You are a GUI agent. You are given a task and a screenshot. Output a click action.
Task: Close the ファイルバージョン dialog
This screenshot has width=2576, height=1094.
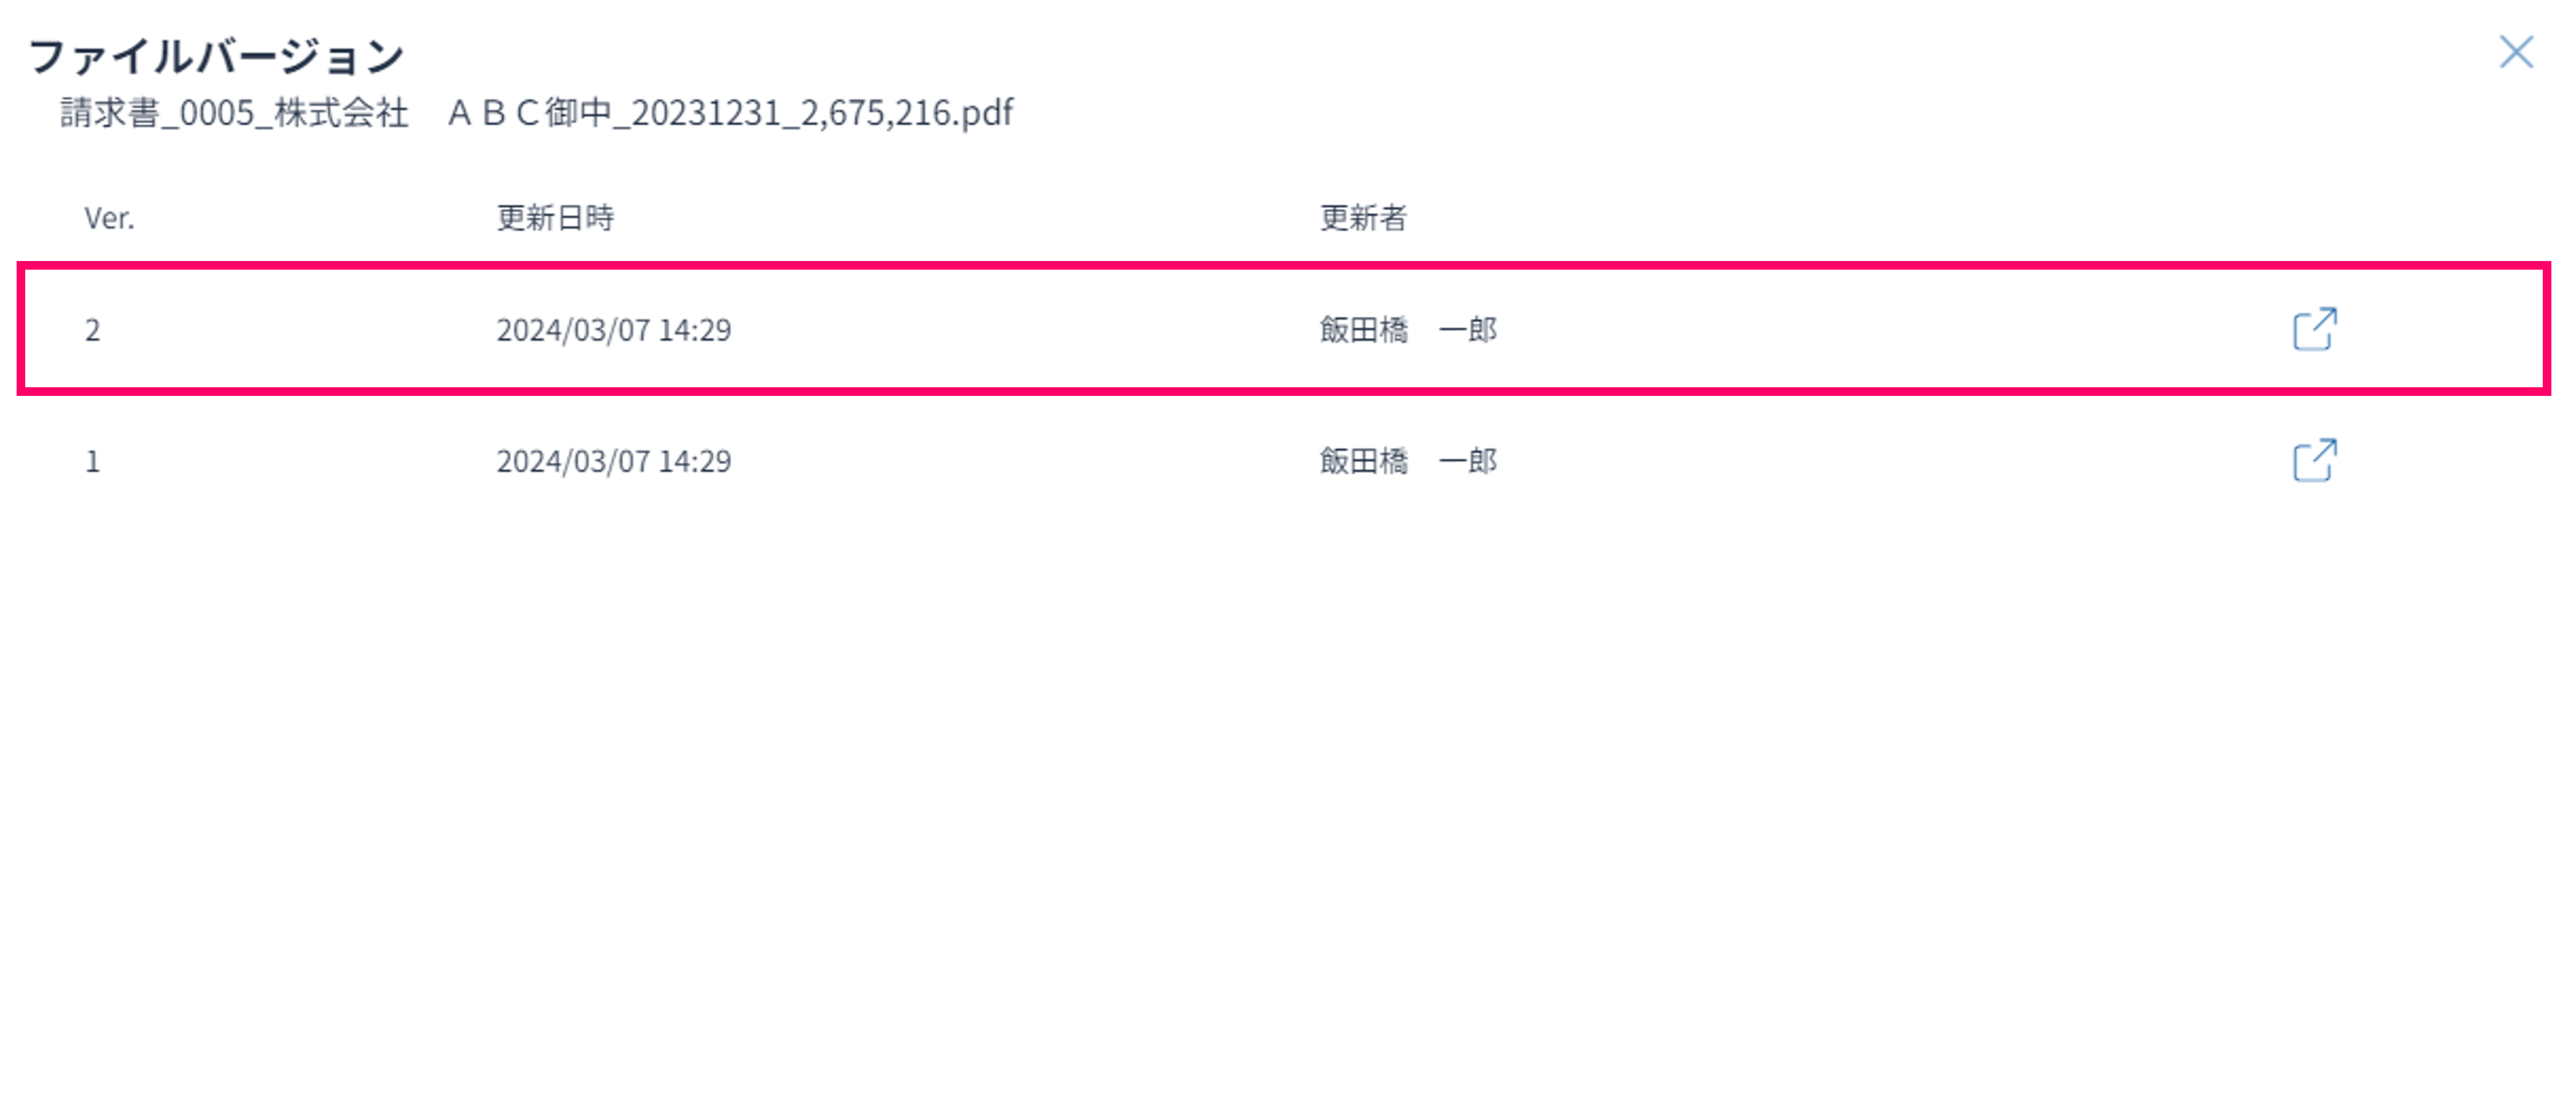pos(2515,52)
